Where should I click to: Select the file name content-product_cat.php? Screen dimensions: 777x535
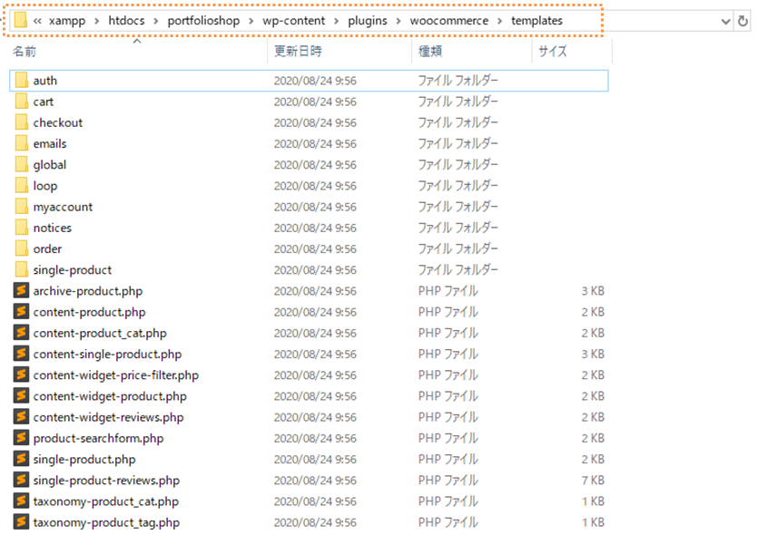(x=100, y=333)
